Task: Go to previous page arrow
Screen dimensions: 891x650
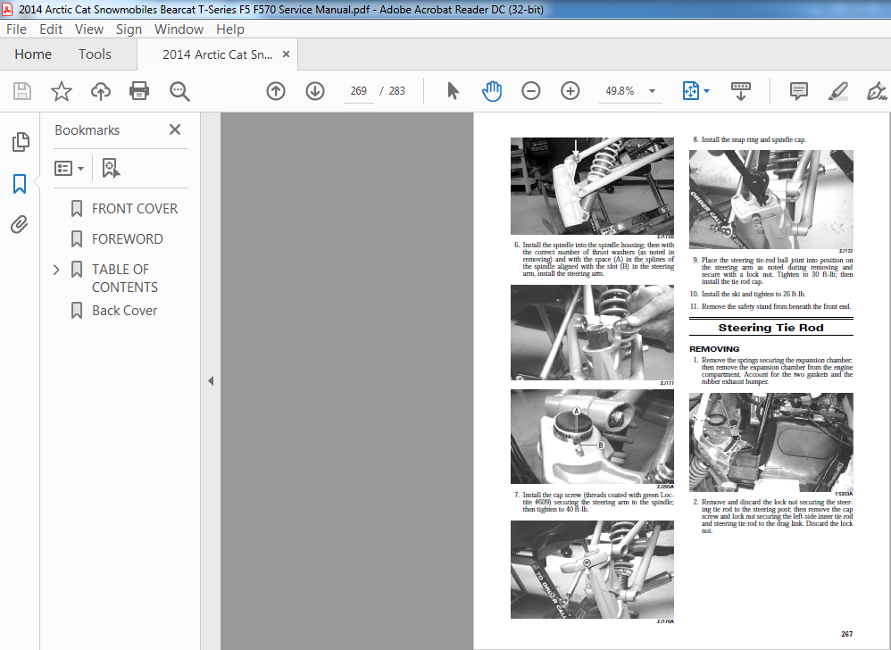Action: click(x=276, y=91)
